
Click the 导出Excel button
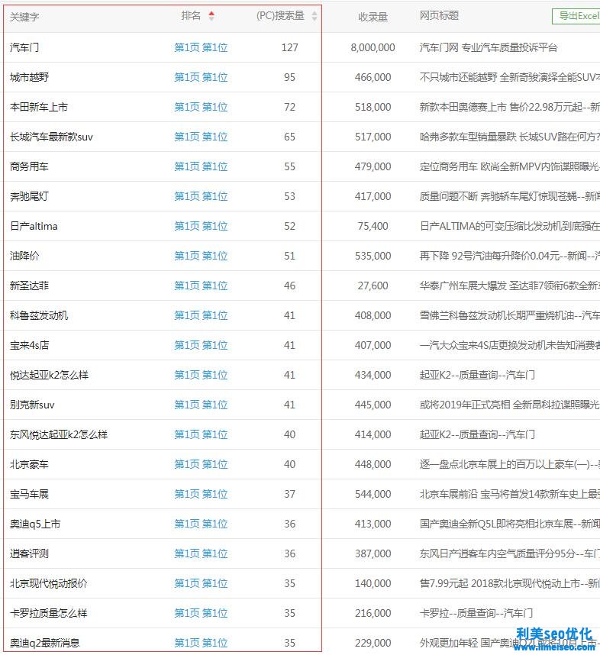(576, 16)
